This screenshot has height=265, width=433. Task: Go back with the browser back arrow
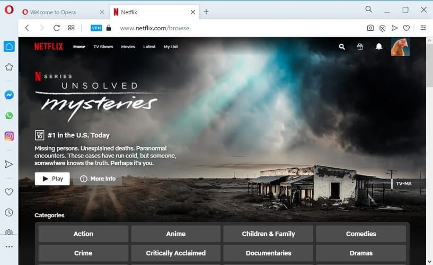pos(27,28)
